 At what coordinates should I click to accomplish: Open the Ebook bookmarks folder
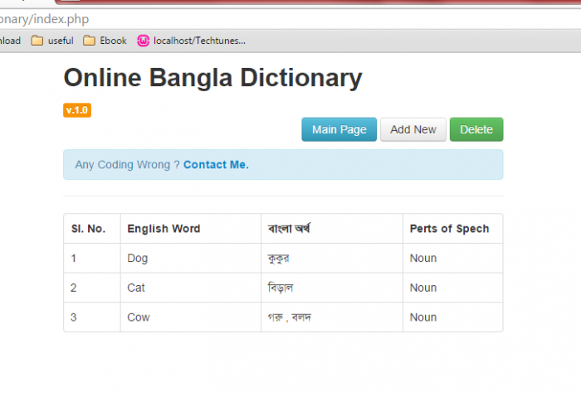[x=105, y=41]
